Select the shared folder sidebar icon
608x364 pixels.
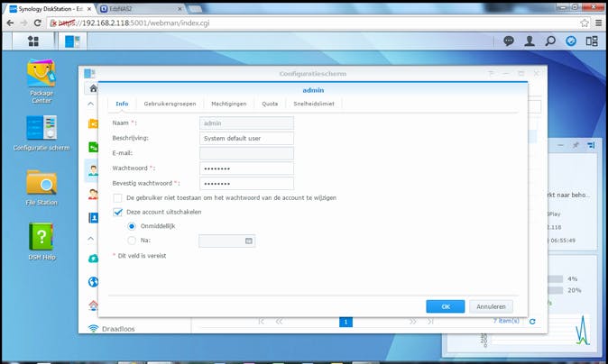pyautogui.click(x=93, y=123)
